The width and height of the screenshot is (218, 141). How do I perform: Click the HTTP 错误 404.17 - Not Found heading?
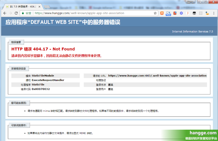(x=43, y=49)
